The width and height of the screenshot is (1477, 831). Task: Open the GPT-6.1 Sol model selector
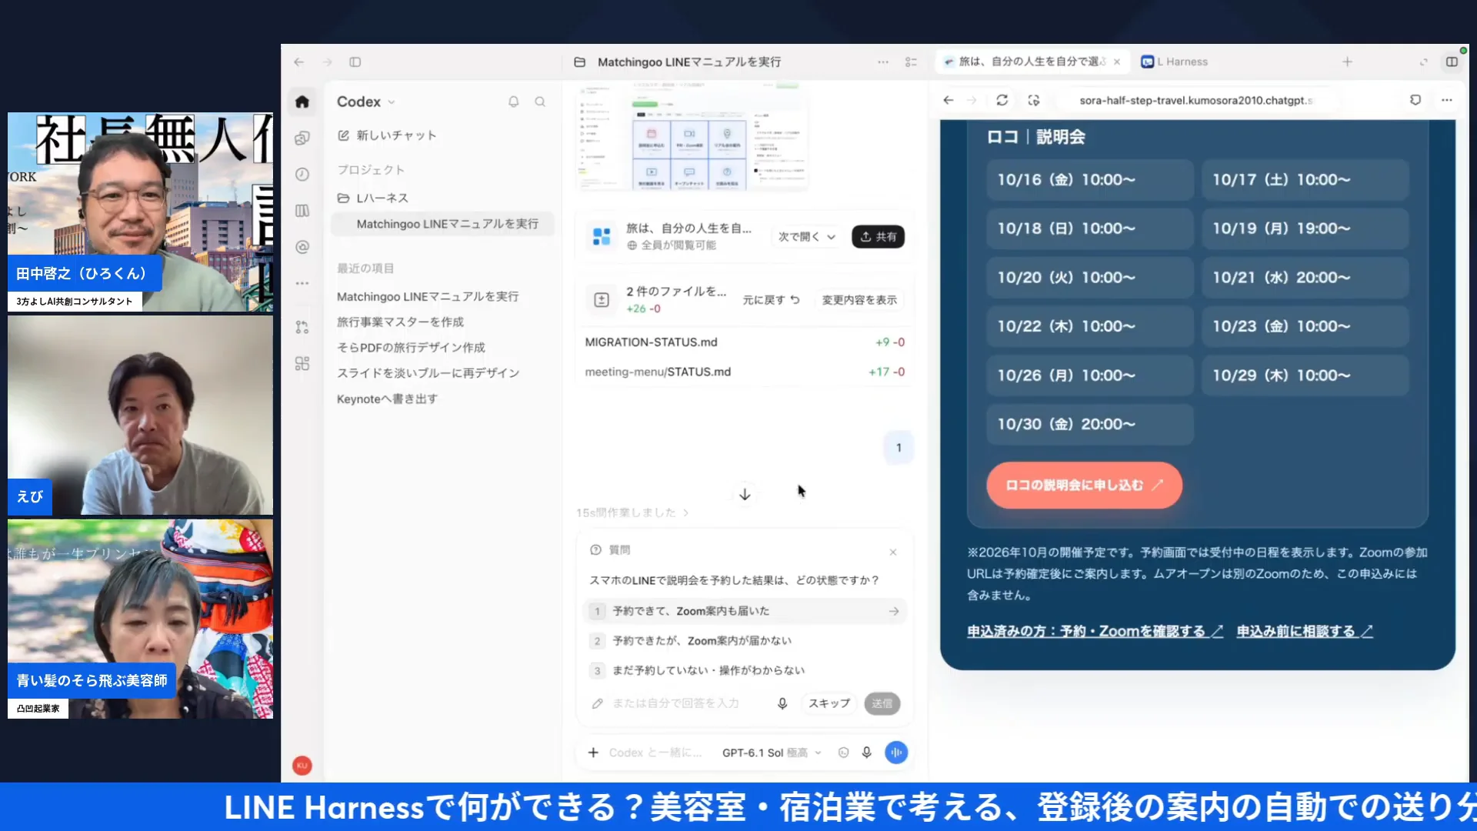tap(772, 753)
